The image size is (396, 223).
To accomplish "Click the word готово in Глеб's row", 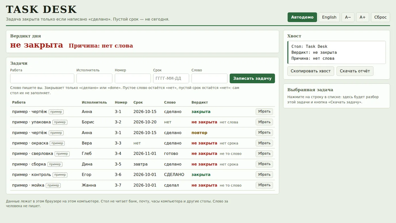I will point(171,154).
